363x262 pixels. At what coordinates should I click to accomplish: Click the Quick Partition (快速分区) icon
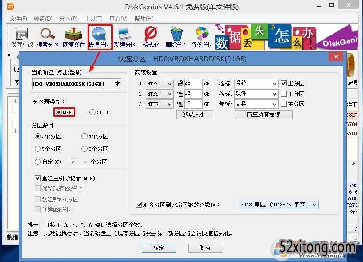100,37
